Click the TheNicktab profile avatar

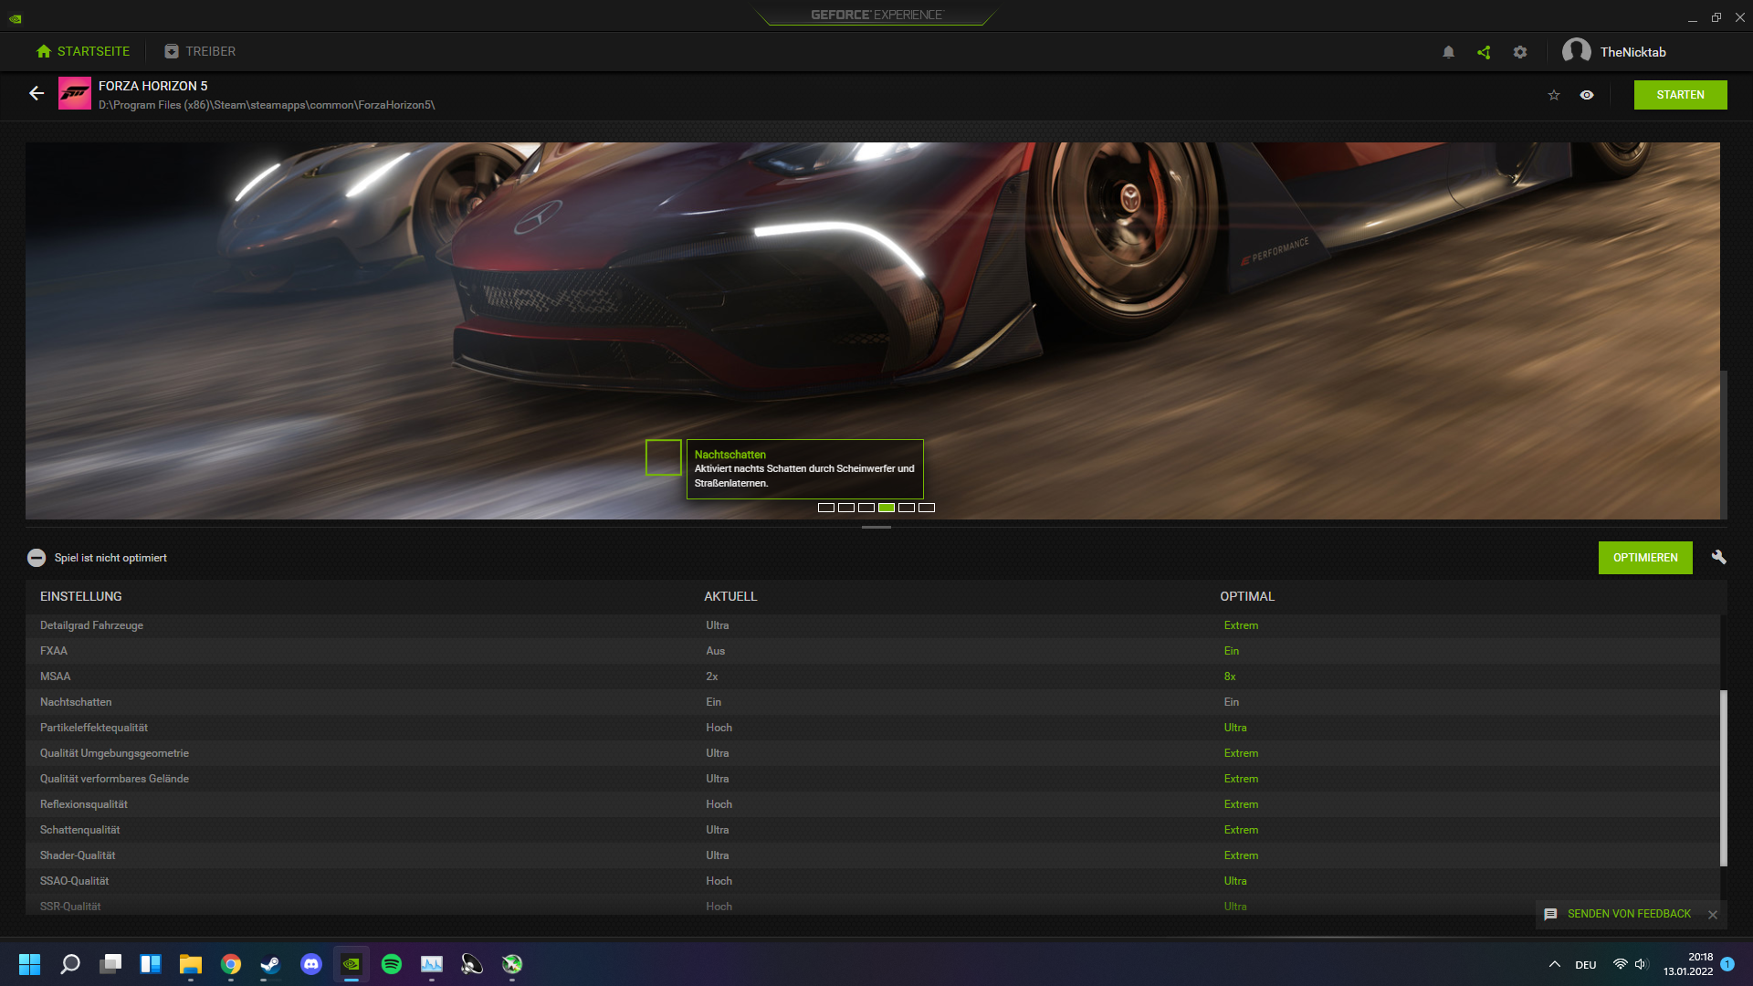1576,51
